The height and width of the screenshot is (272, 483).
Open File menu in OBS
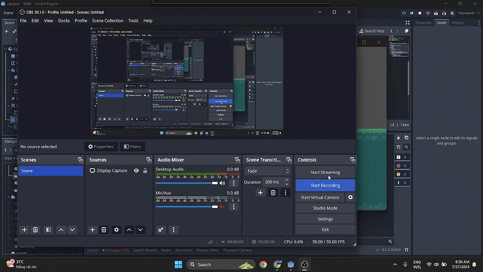tap(23, 21)
